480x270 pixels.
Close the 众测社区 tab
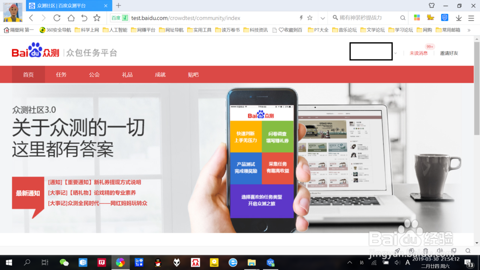pos(106,6)
